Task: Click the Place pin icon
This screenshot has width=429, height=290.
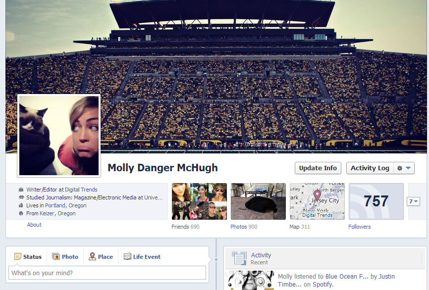Action: click(92, 256)
